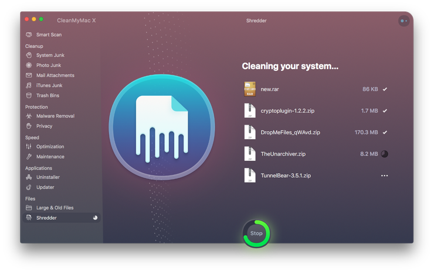Click the 86 KB size value
The width and height of the screenshot is (434, 272).
coord(370,89)
